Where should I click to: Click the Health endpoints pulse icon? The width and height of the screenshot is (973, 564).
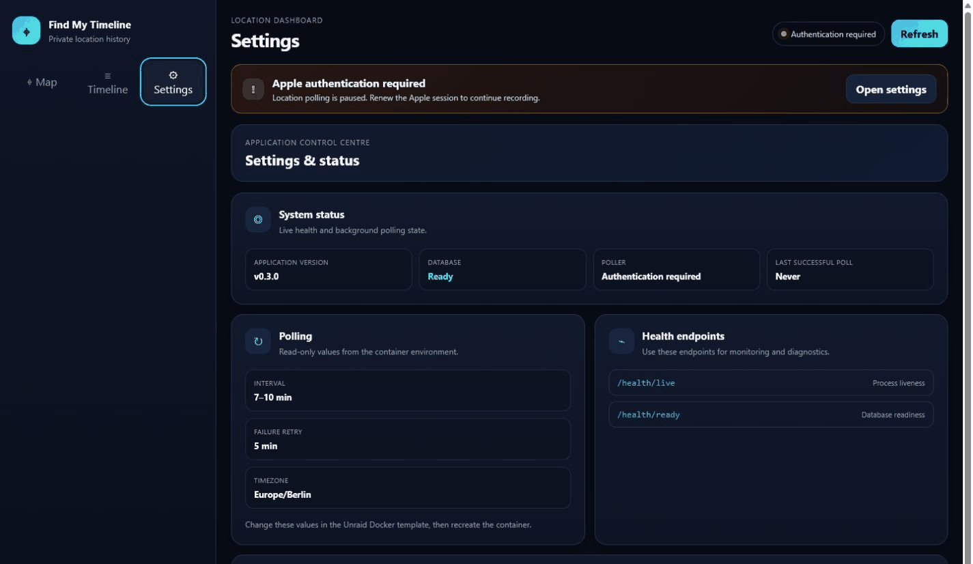(621, 341)
